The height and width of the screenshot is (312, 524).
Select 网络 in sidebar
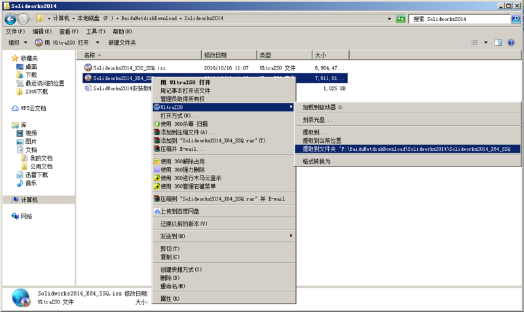pos(22,216)
